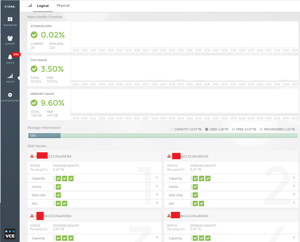The image size is (300, 242).
Task: Click the 'PEAK IOPS:' label
Action: tap(57, 44)
